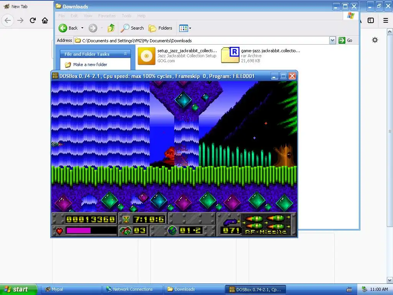This screenshot has width=393, height=295.
Task: Expand the Address bar dropdown
Action: point(332,40)
